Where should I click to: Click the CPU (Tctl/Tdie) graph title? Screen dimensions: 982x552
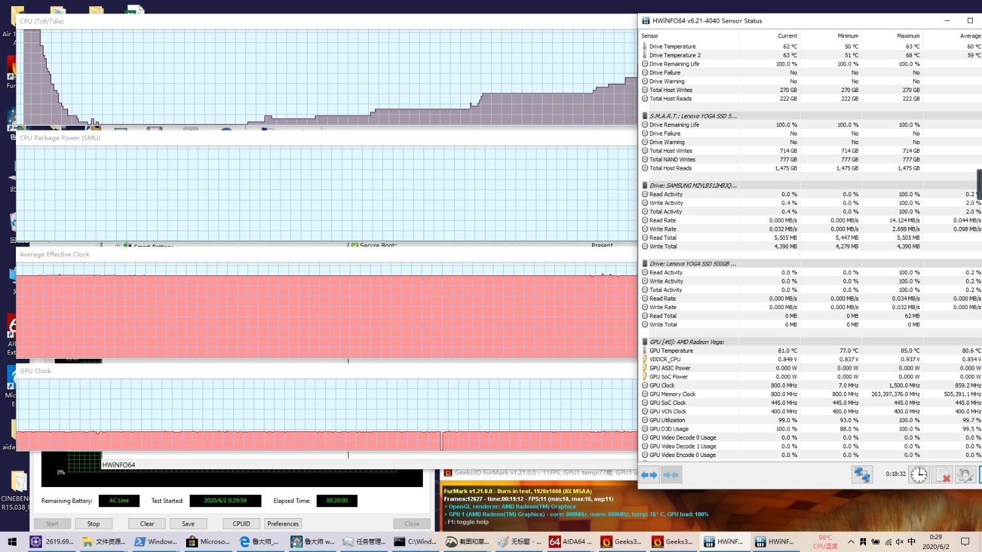42,21
